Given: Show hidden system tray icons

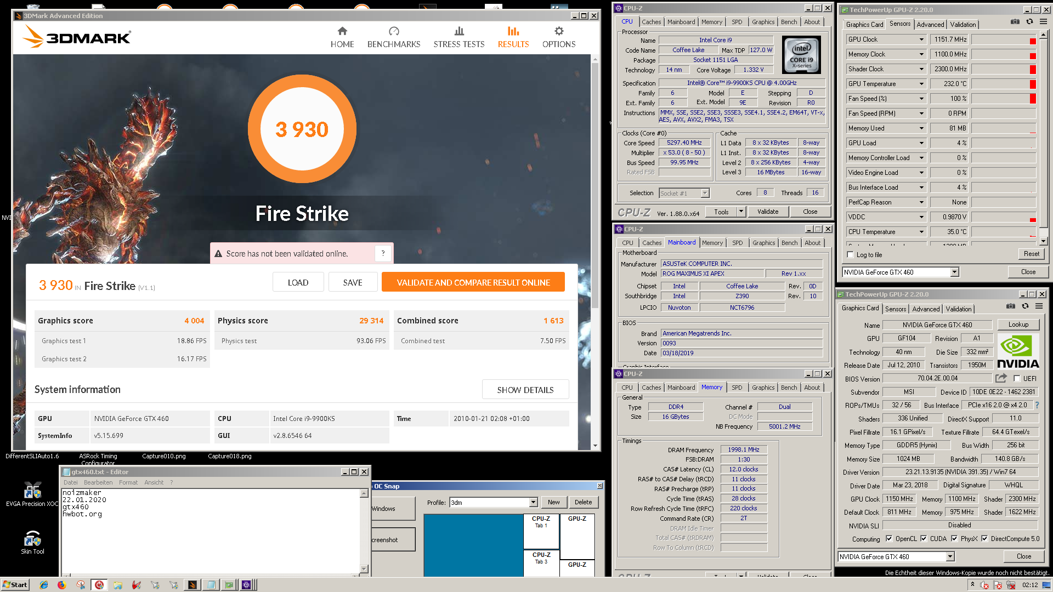Looking at the screenshot, I should coord(972,584).
